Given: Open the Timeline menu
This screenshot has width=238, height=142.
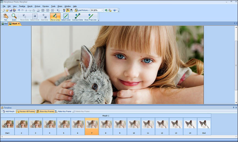Looking at the screenshot, I should (22, 6).
